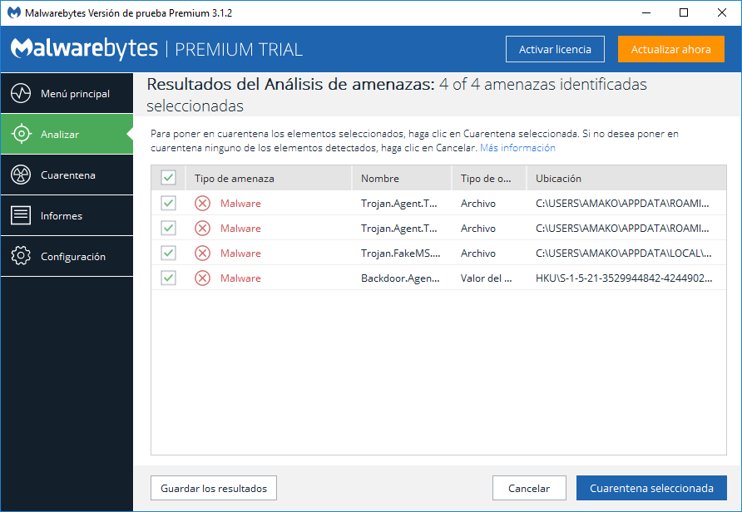Uncheck the Trojan.FakeMS threat checkbox
Screen dimensions: 742x512
click(x=168, y=253)
